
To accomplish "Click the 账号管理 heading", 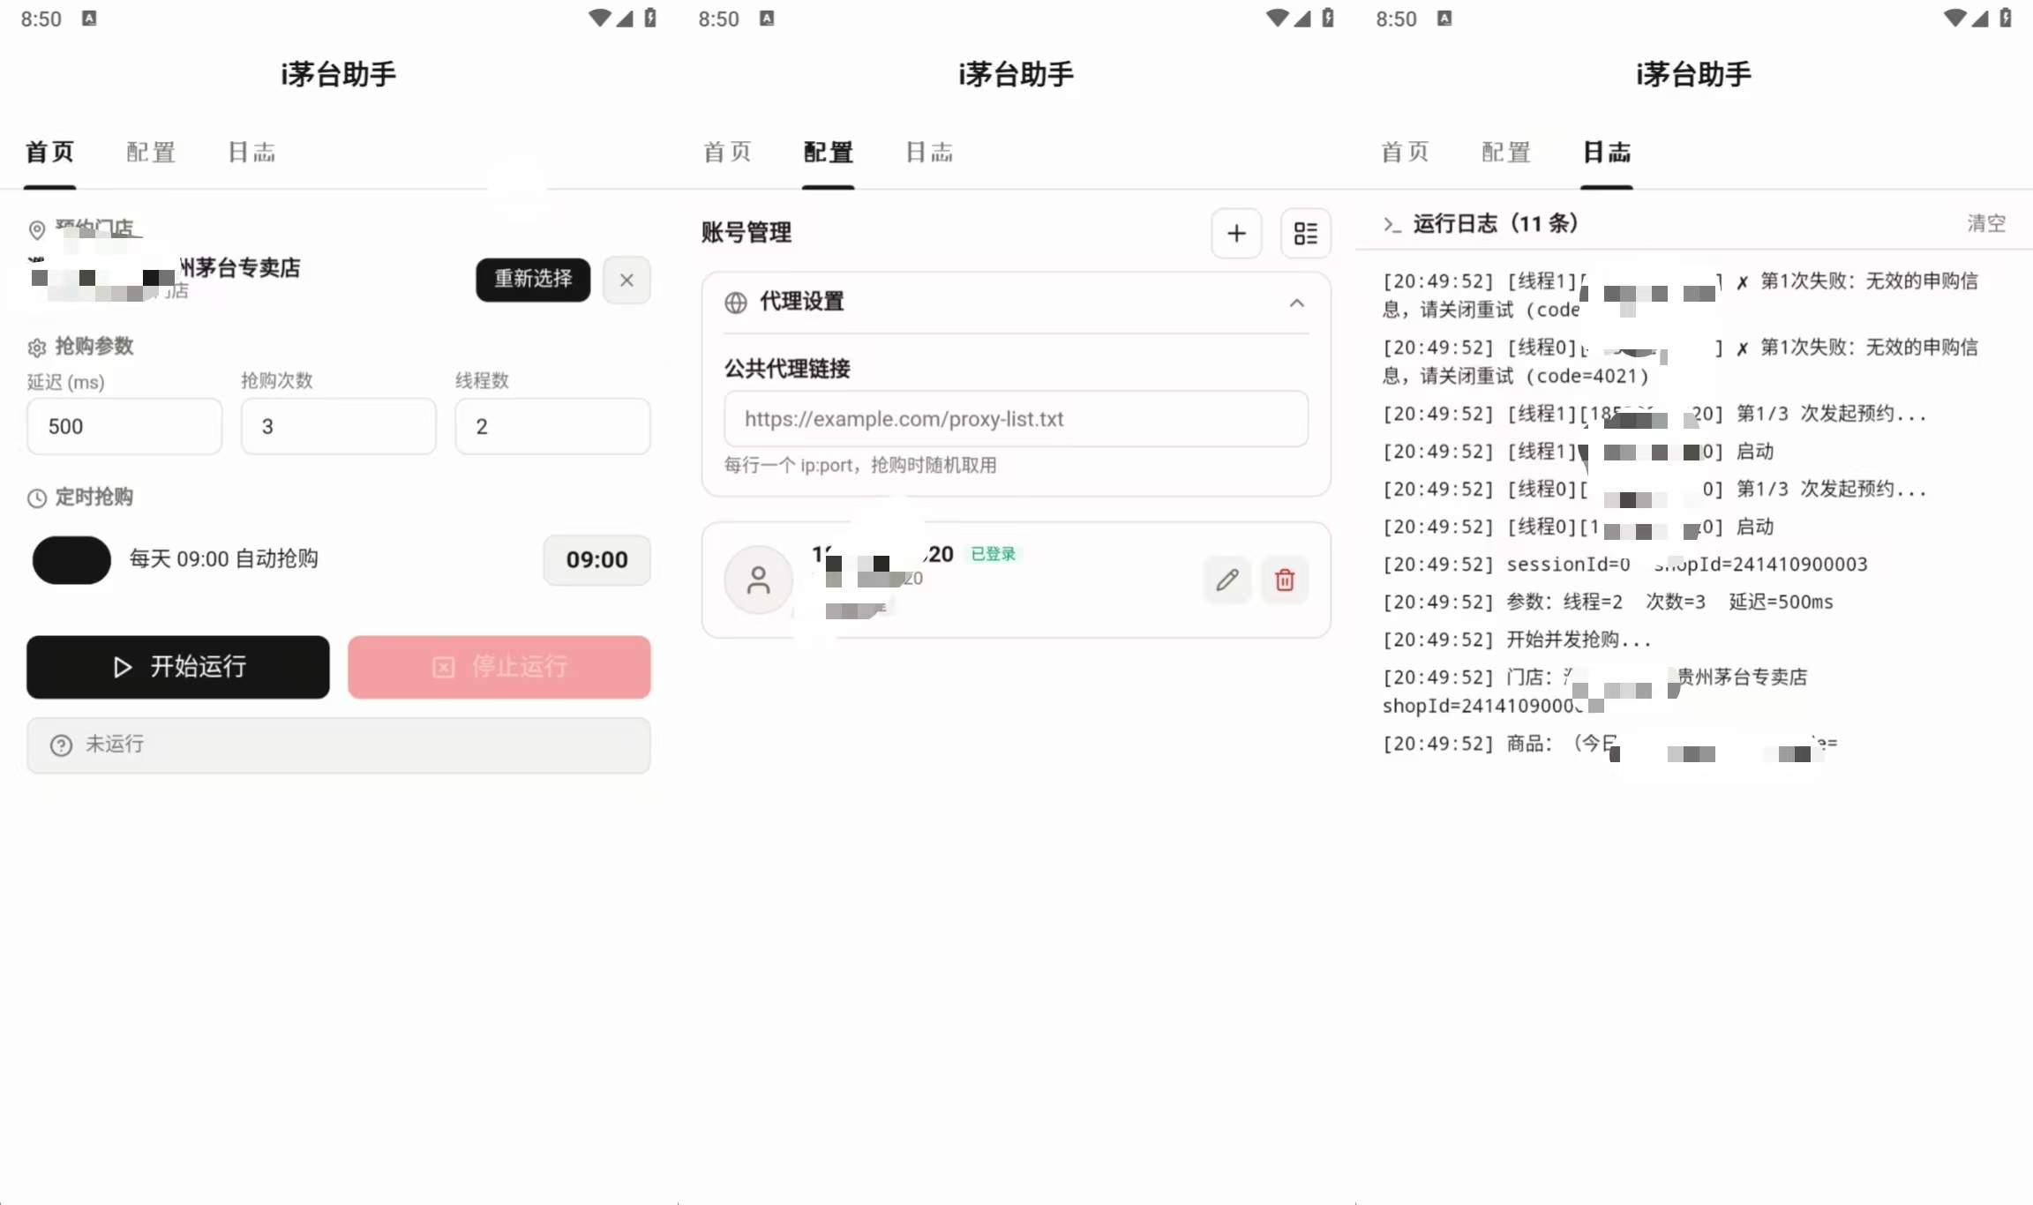I will click(x=746, y=233).
